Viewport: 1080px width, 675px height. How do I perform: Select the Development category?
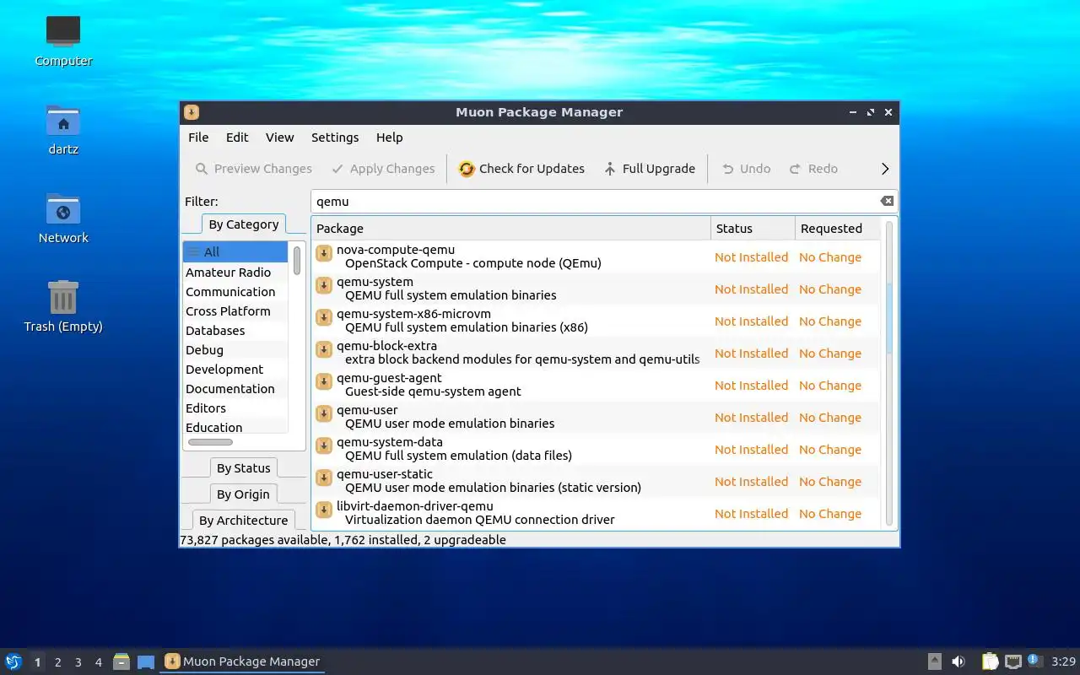tap(235, 370)
